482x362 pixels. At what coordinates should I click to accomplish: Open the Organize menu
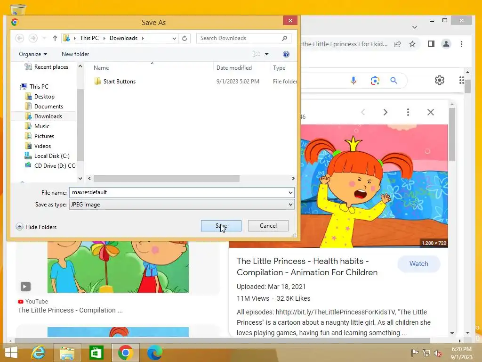click(33, 54)
